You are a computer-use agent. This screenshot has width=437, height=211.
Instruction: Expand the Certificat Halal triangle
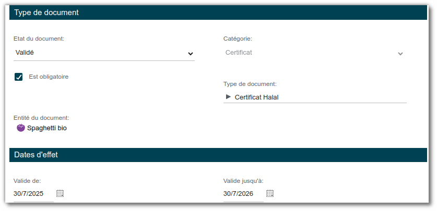coord(228,96)
